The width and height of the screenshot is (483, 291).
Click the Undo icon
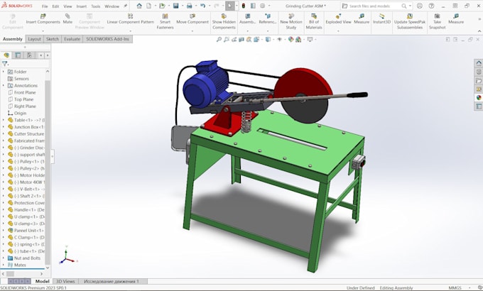tap(202, 6)
